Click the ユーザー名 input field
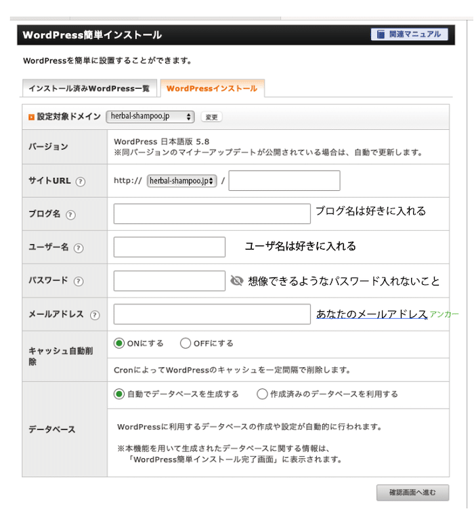Screen dimensions: 474x519 tap(169, 247)
